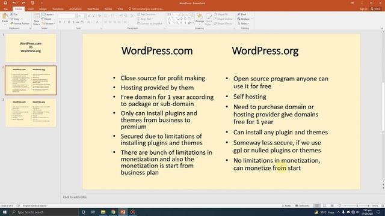The height and width of the screenshot is (216, 385).
Task: Toggle text Shadow formatting
Action: click(73, 22)
